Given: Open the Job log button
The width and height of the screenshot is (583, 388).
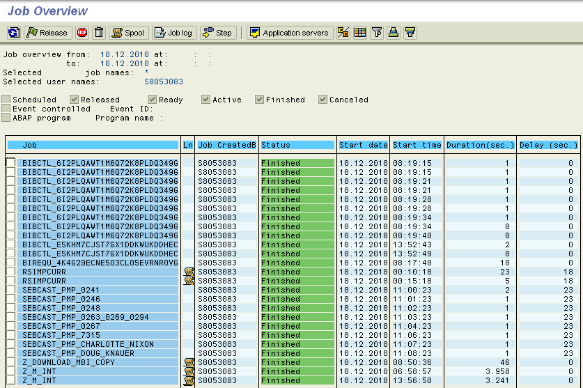Looking at the screenshot, I should pos(174,33).
